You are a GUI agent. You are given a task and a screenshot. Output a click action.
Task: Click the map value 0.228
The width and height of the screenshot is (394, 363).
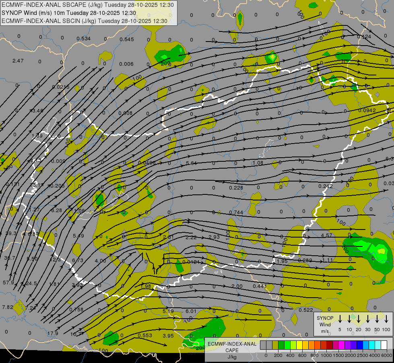point(236,188)
